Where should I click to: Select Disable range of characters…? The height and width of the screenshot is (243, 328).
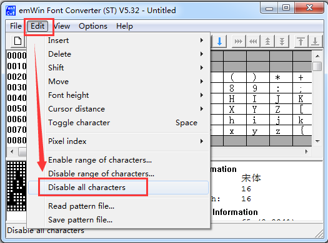point(119,174)
